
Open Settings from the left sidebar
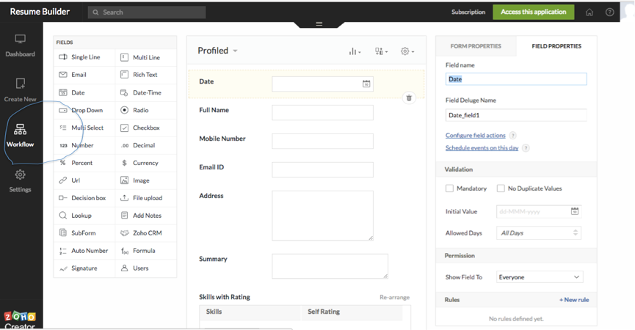(x=20, y=181)
